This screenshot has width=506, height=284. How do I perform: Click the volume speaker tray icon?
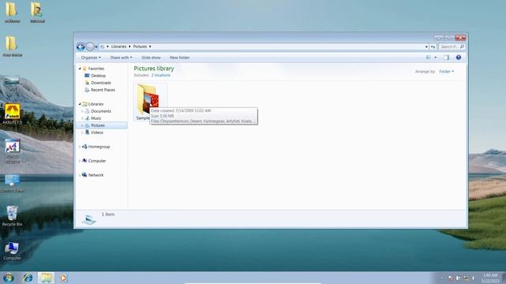[x=474, y=278]
